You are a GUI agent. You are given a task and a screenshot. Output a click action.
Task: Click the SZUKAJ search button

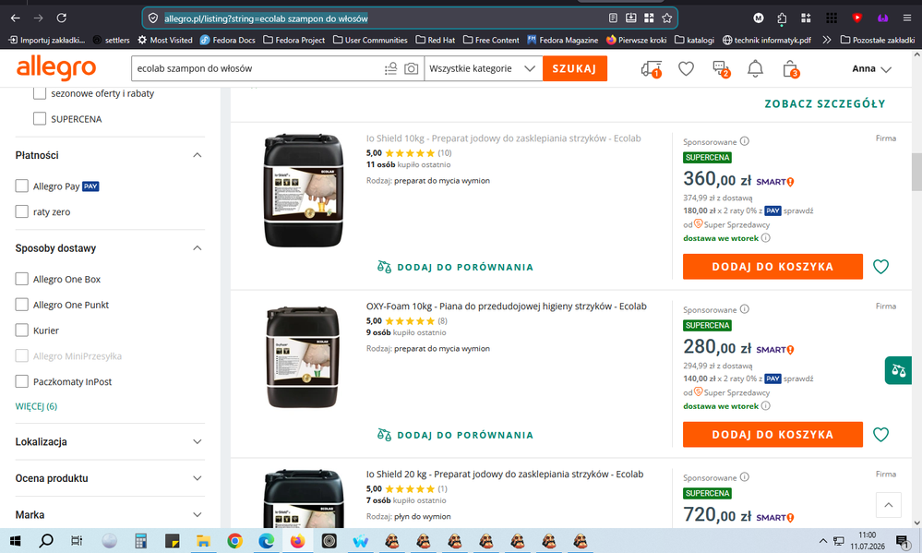point(574,69)
